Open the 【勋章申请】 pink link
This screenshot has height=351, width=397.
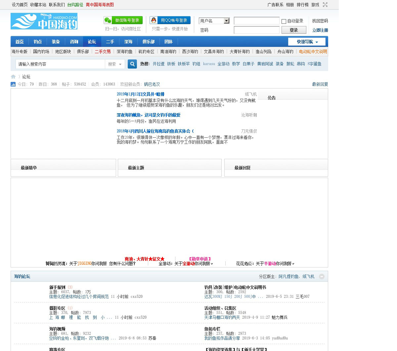(200, 259)
